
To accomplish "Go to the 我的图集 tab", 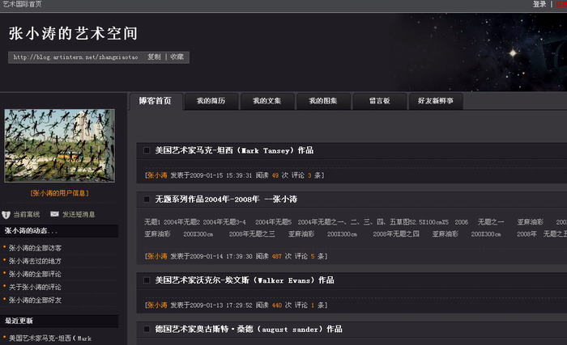I will coord(322,101).
